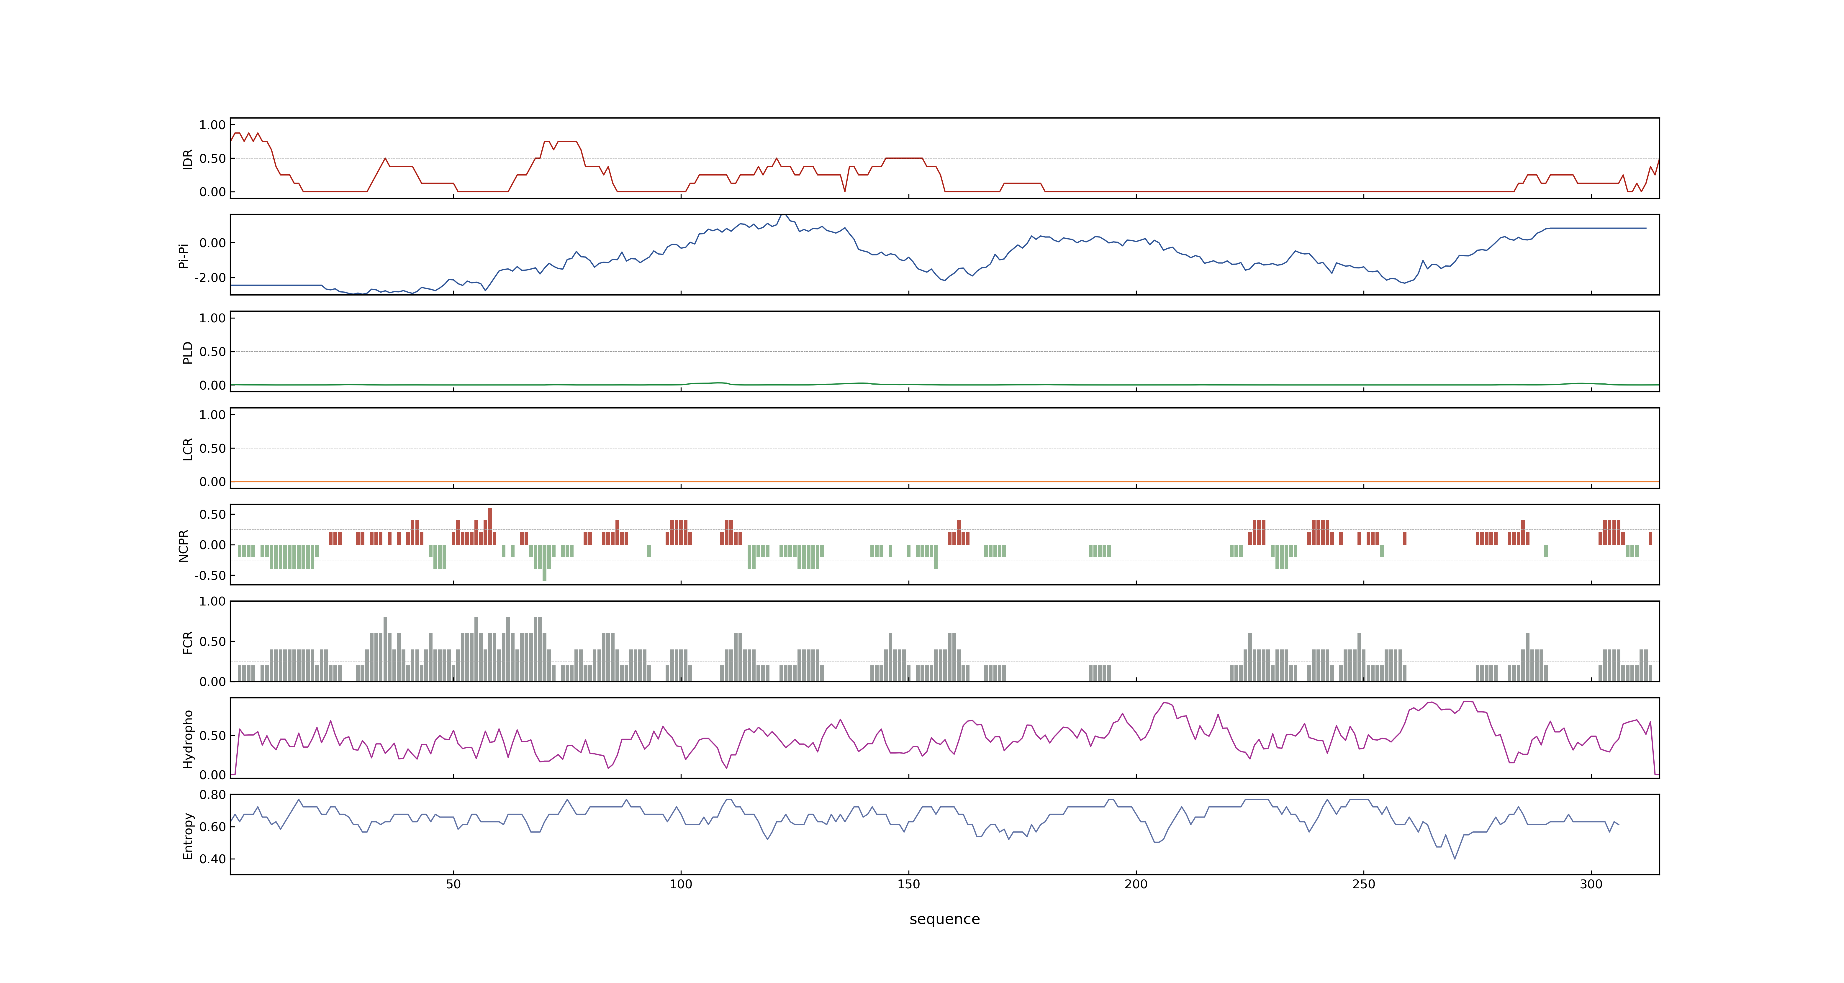1844x983 pixels.
Task: Click the 0.80 tick on Entropy axis
Action: (x=213, y=794)
